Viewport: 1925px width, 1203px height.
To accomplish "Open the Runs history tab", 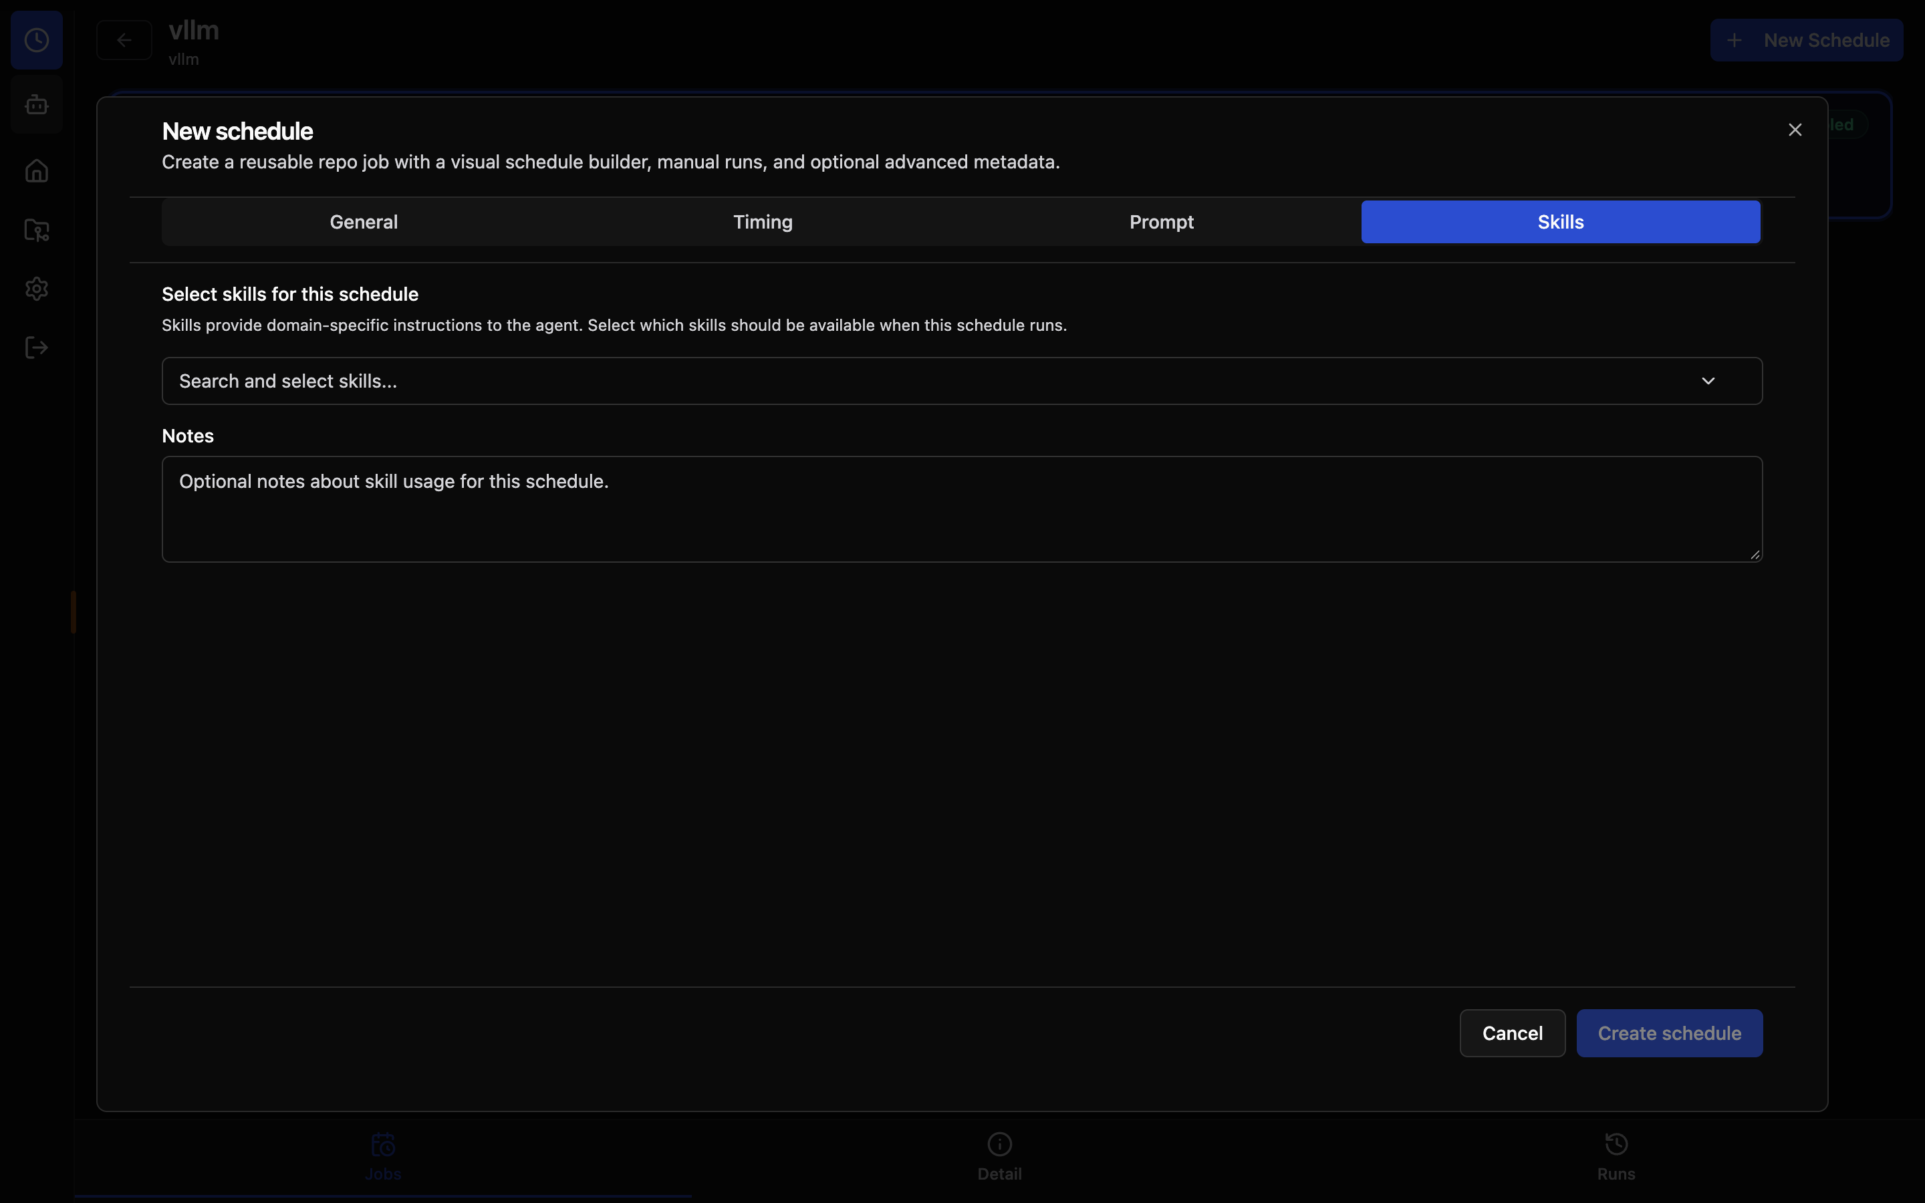I will click(1616, 1157).
